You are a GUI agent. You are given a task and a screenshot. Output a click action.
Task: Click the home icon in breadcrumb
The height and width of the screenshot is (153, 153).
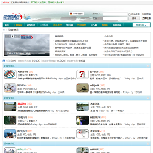(x=3, y=30)
